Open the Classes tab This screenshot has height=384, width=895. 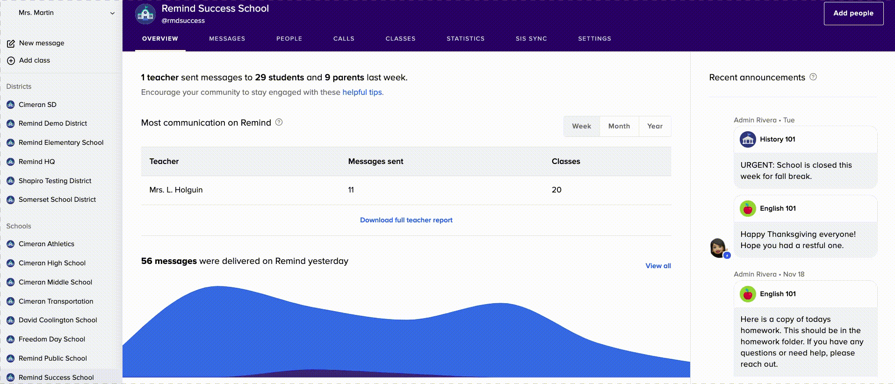(x=400, y=39)
